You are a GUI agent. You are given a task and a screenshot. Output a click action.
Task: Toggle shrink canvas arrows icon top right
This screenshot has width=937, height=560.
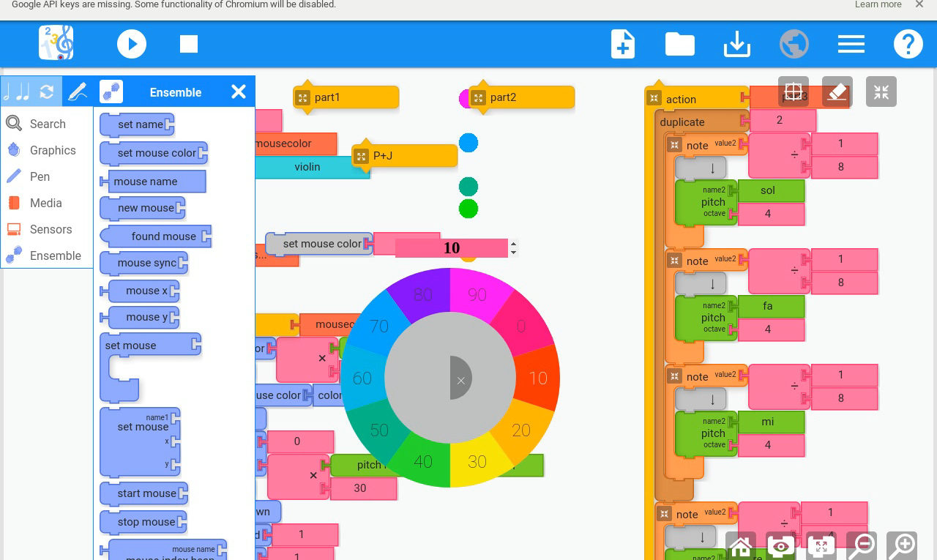pos(881,92)
